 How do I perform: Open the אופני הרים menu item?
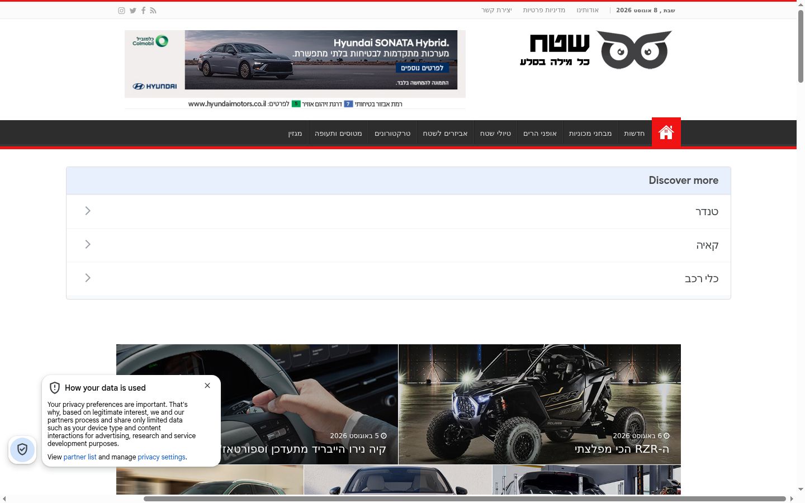[x=540, y=133]
